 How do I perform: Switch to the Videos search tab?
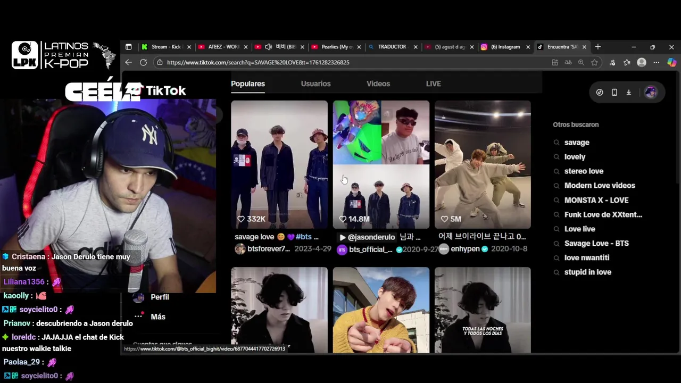click(x=378, y=84)
